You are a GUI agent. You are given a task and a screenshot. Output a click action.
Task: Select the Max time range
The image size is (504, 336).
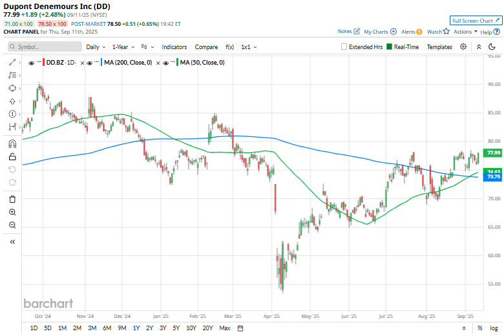point(225,328)
